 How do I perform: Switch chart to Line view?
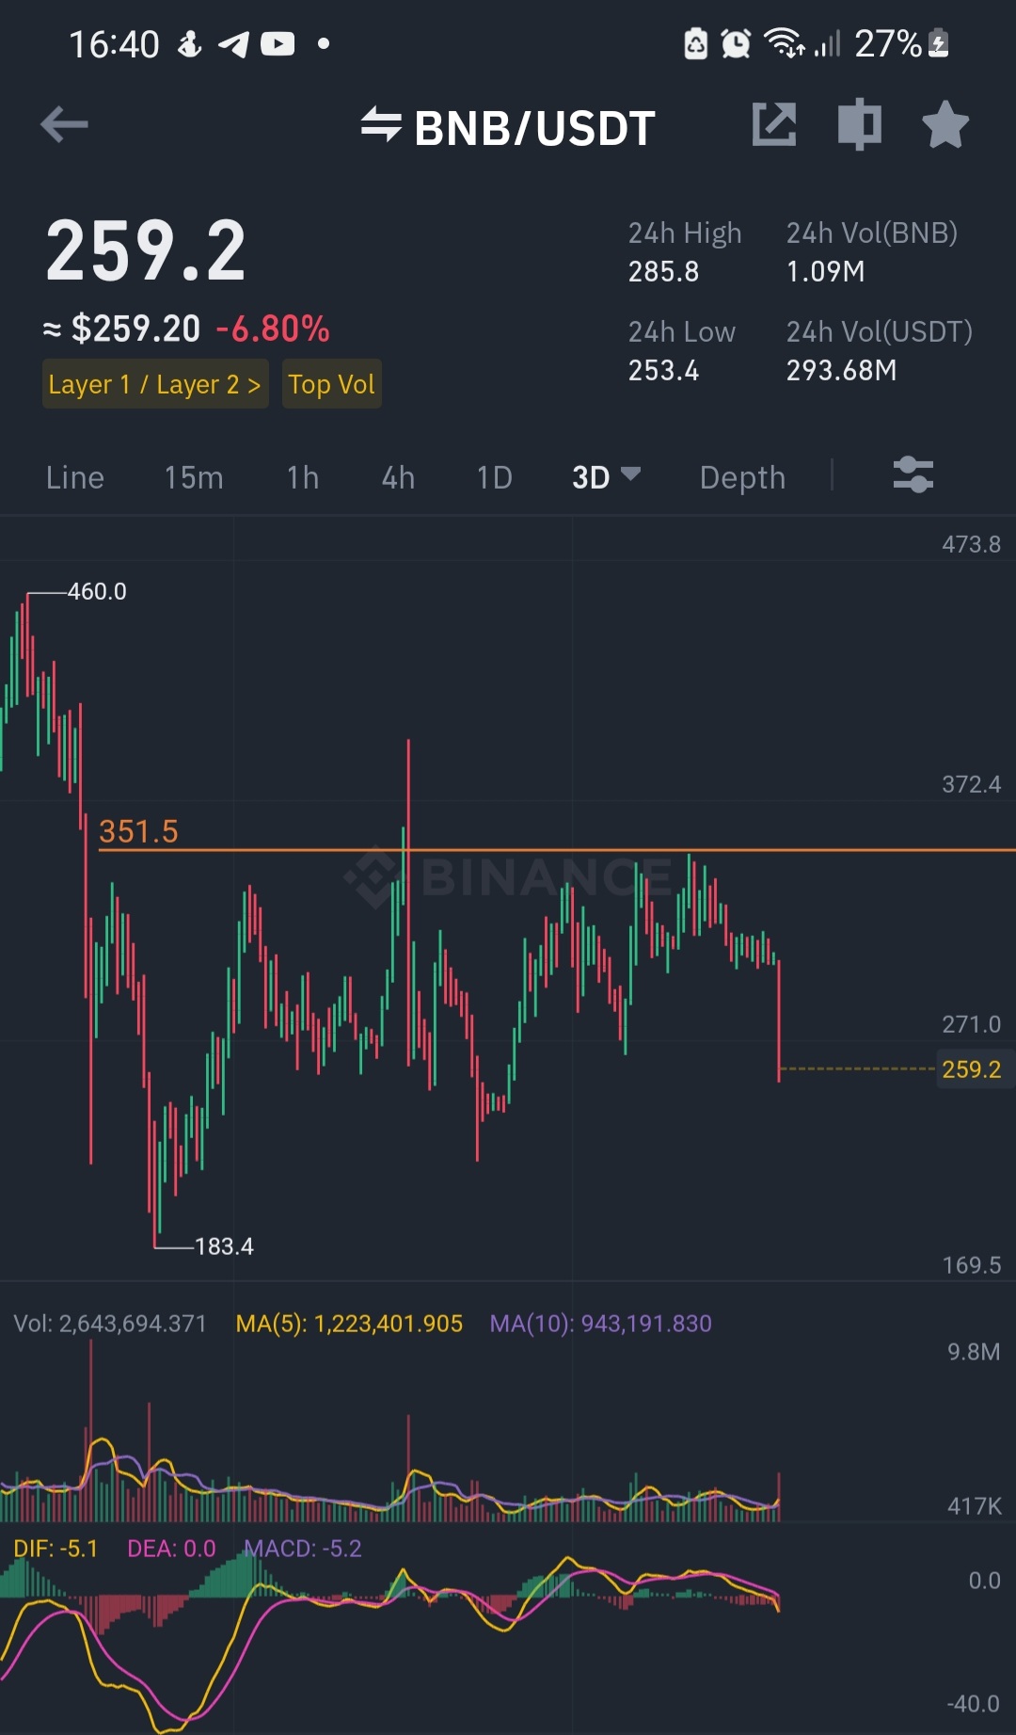[x=75, y=477]
